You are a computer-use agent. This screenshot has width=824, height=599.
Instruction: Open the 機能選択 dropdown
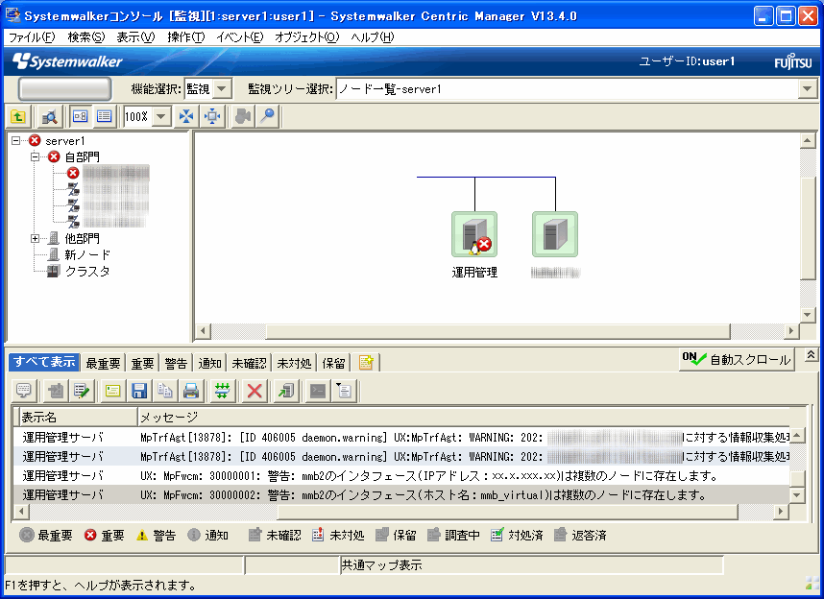pyautogui.click(x=222, y=89)
